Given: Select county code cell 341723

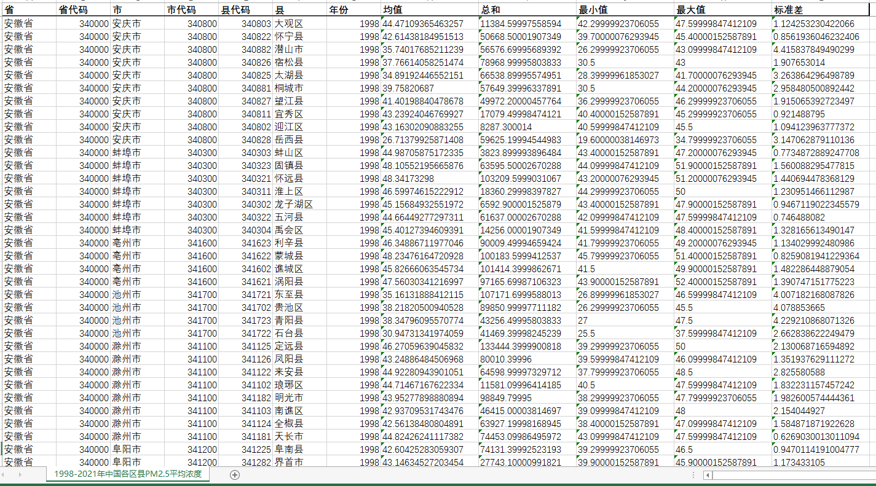Looking at the screenshot, I should [246, 320].
